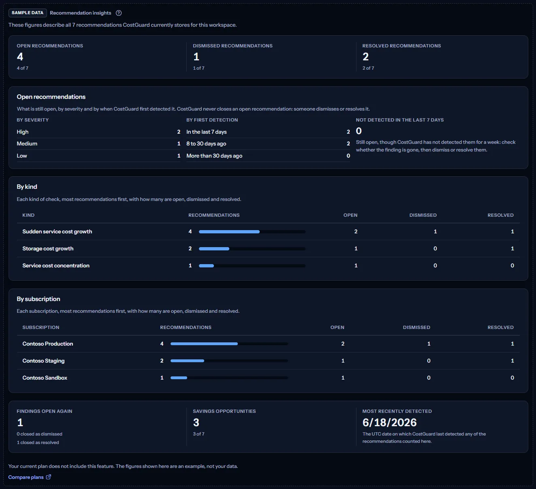Click the 6/18/2026 date value
Screen dimensions: 536x489
[390, 423]
